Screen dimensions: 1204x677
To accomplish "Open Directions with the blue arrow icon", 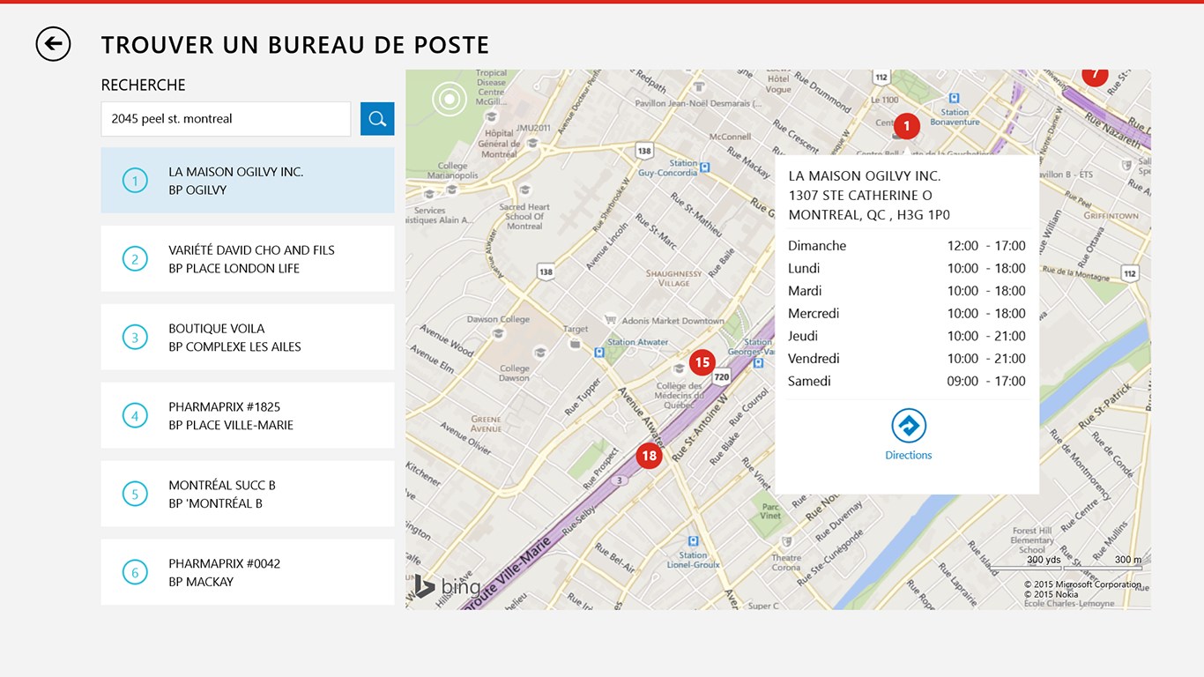I will [909, 426].
